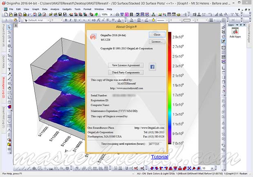Click the Add Apps icon
Screen dimensions: 253x177
(x=234, y=31)
